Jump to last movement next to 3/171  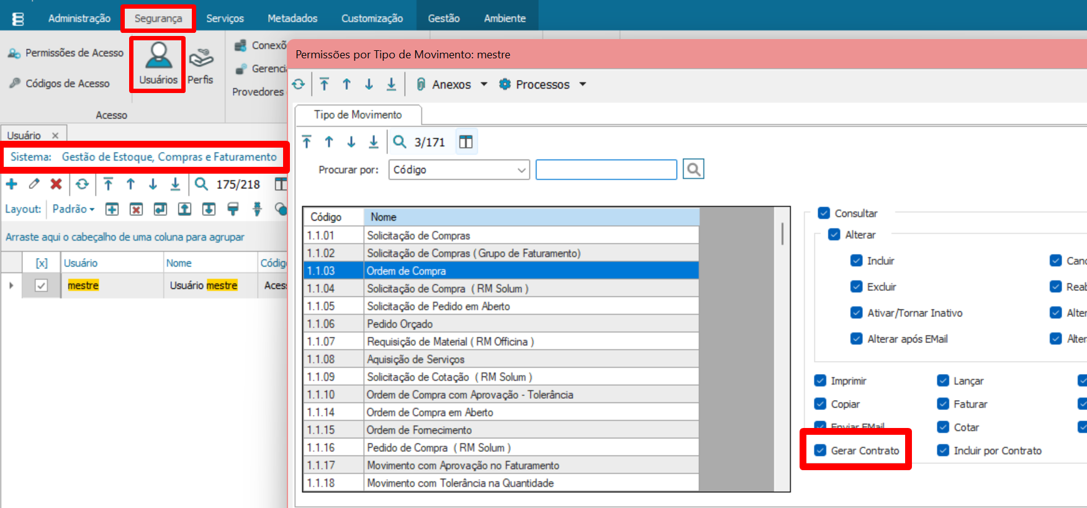374,142
